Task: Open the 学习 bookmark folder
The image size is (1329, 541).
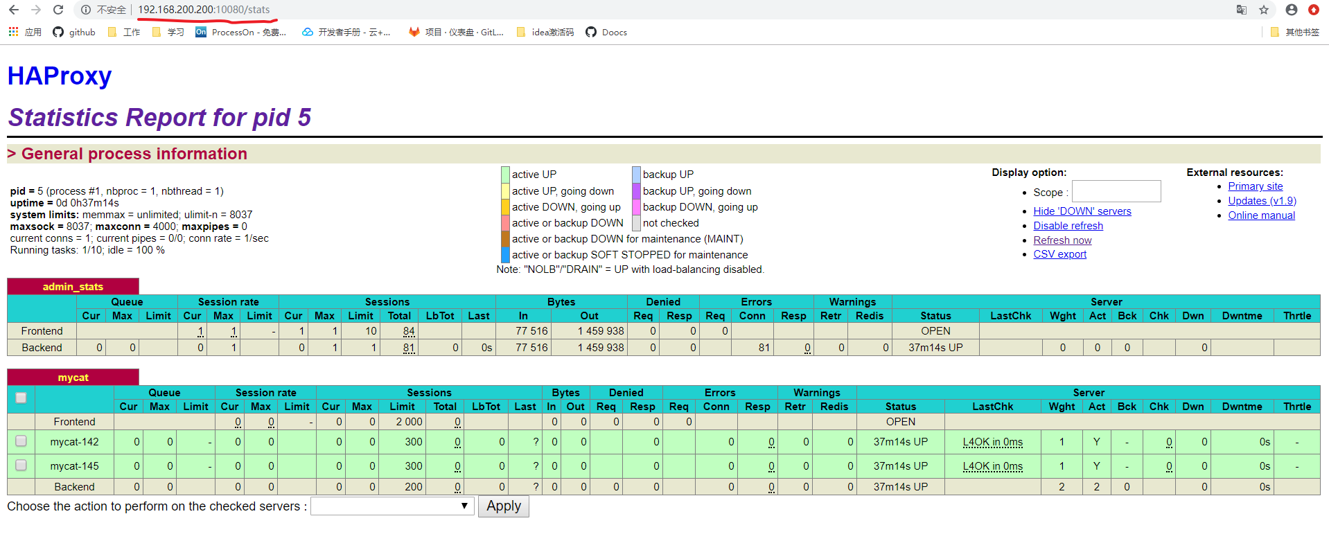Action: (168, 32)
